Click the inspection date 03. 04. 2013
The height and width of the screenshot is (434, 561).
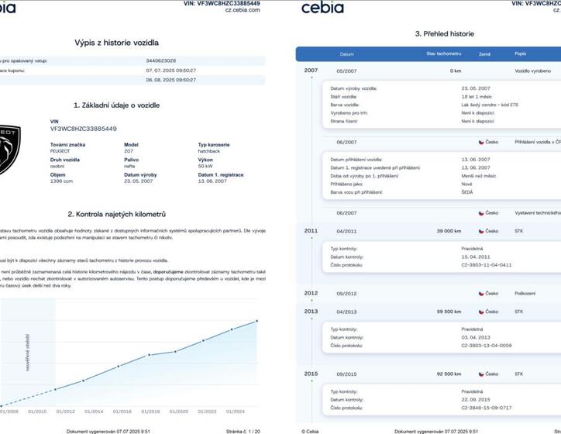point(476,337)
